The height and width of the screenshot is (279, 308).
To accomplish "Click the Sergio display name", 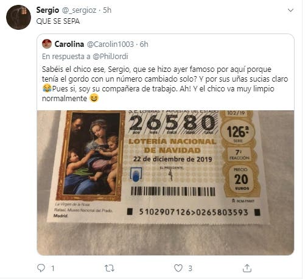I will tap(47, 10).
